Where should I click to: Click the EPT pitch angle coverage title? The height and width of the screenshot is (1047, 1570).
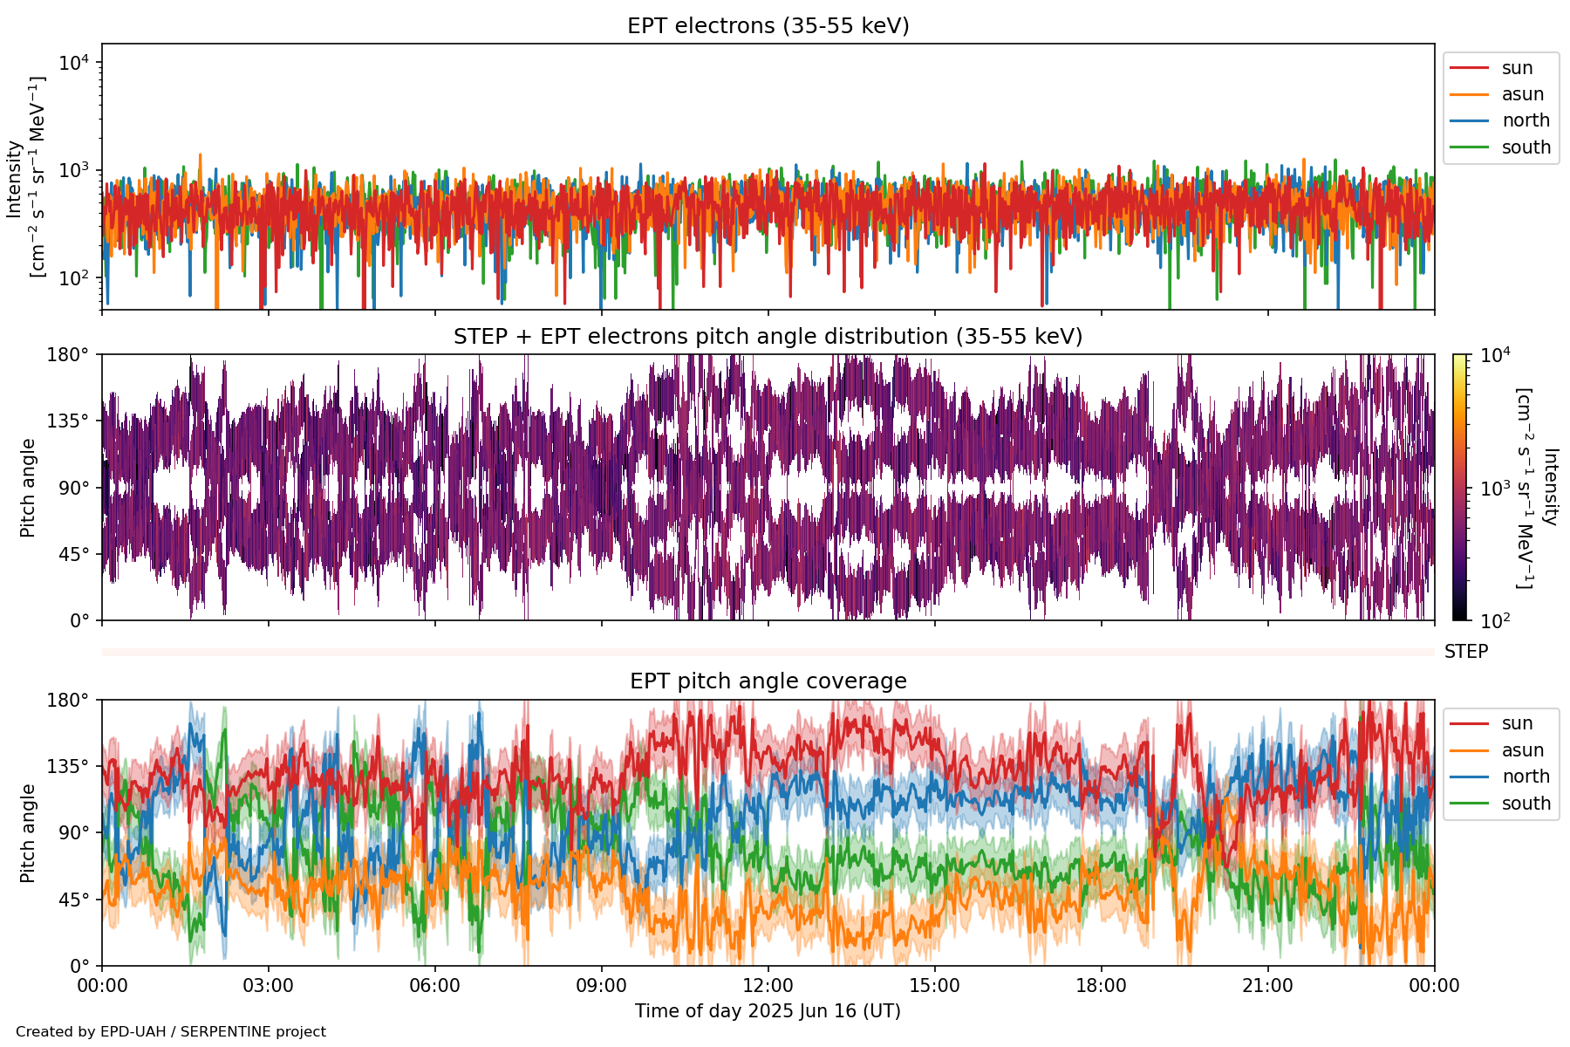point(768,681)
